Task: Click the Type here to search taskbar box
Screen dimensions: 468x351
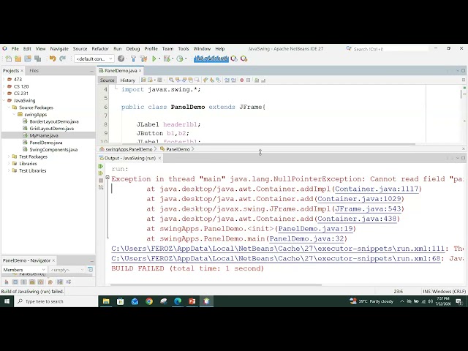Action: click(56, 301)
